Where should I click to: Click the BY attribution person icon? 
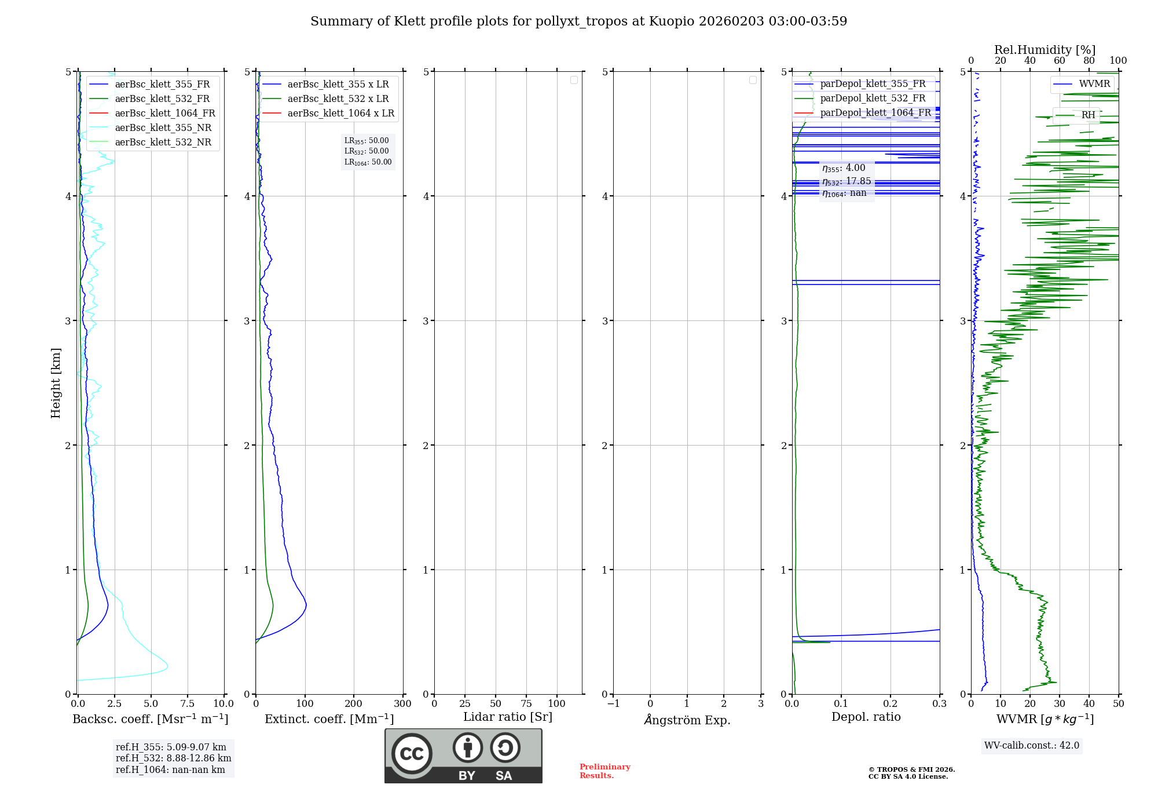[467, 747]
